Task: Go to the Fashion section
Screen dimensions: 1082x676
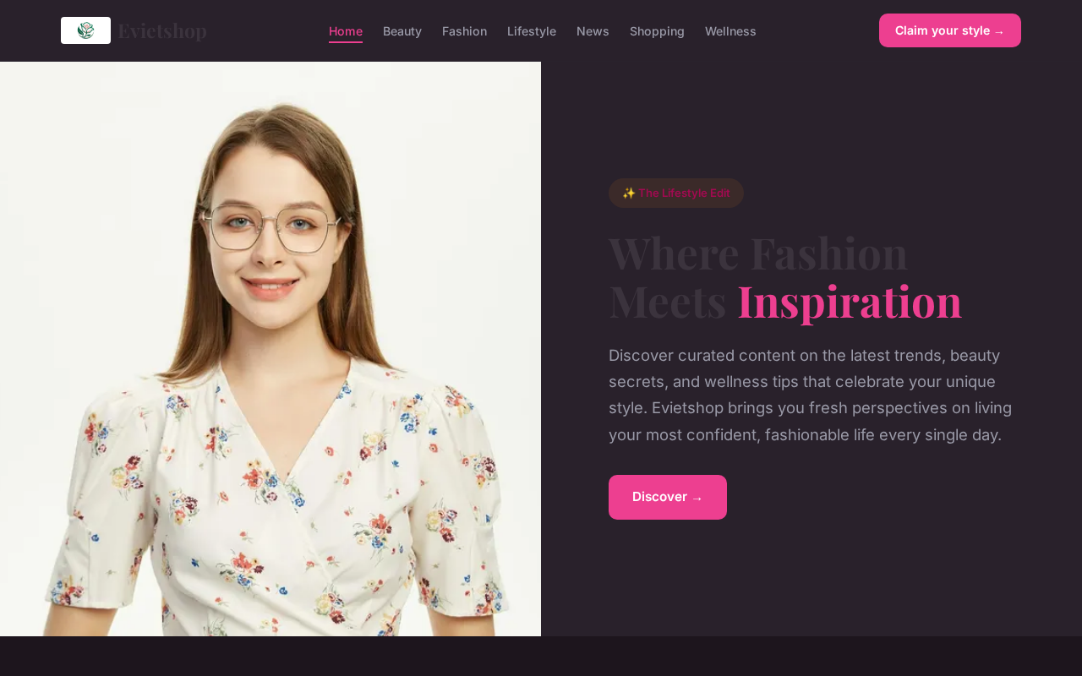Action: (464, 31)
